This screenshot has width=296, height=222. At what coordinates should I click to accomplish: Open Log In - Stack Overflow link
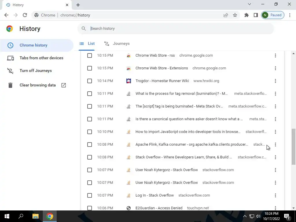coord(155,195)
